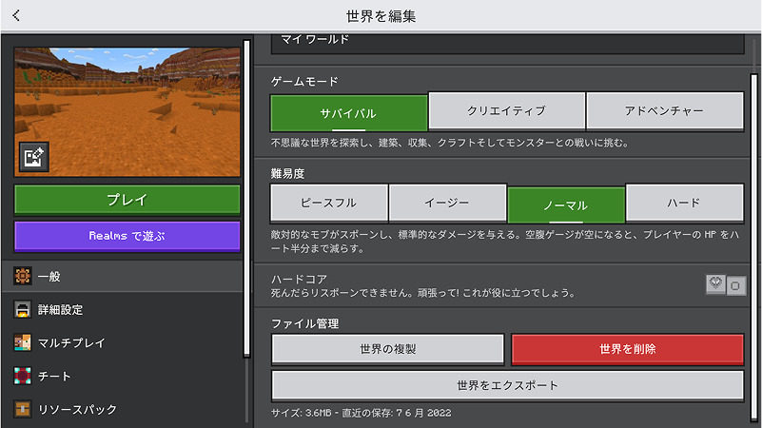762x428 pixels.
Task: Click the ファイル管理 heading text
Action: [x=304, y=323]
